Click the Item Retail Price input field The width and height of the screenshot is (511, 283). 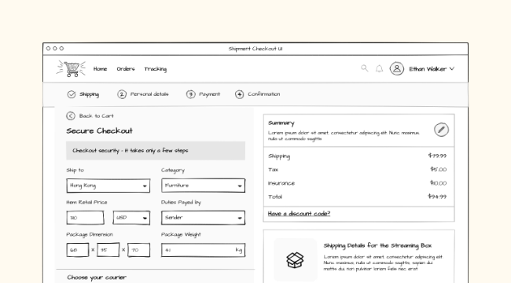click(x=85, y=218)
